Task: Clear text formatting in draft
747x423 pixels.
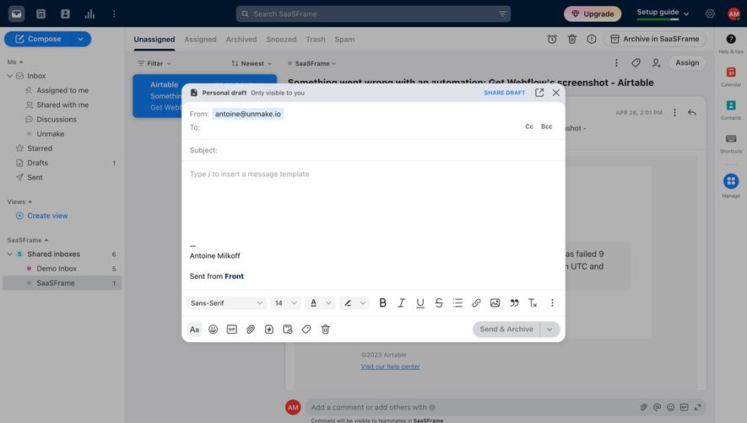Action: point(533,303)
